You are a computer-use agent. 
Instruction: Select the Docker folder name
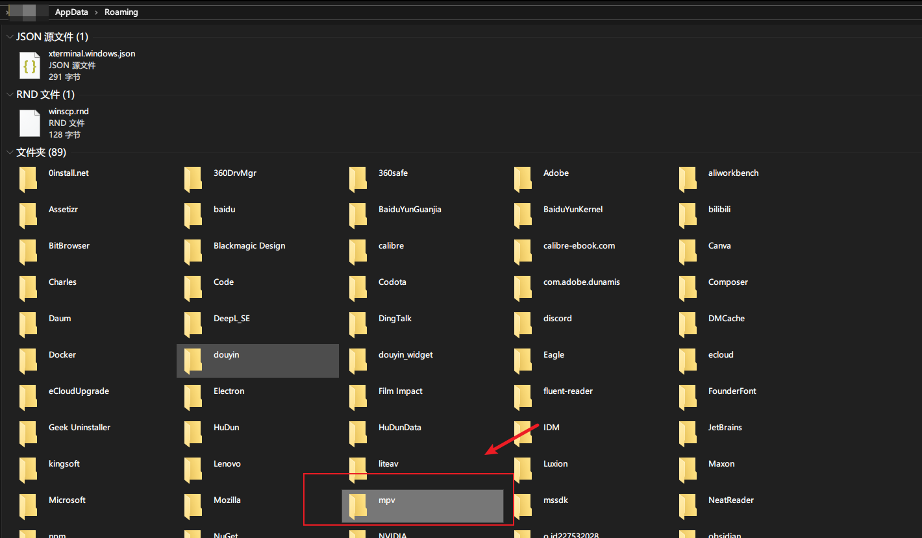62,355
